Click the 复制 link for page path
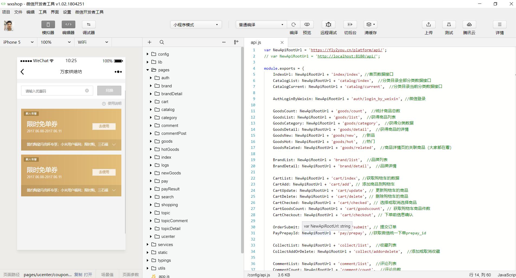 78,274
